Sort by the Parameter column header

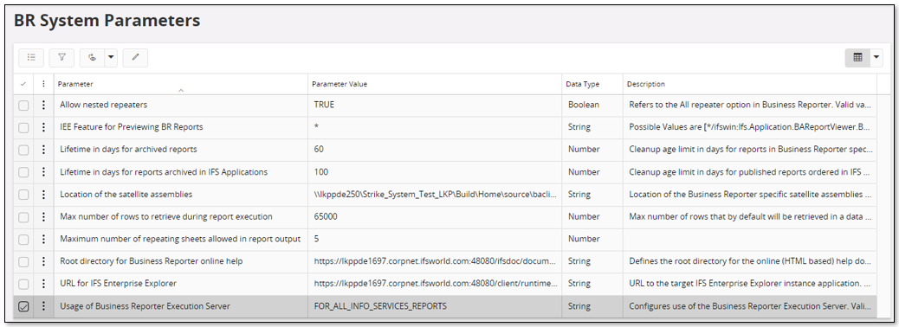click(x=76, y=84)
